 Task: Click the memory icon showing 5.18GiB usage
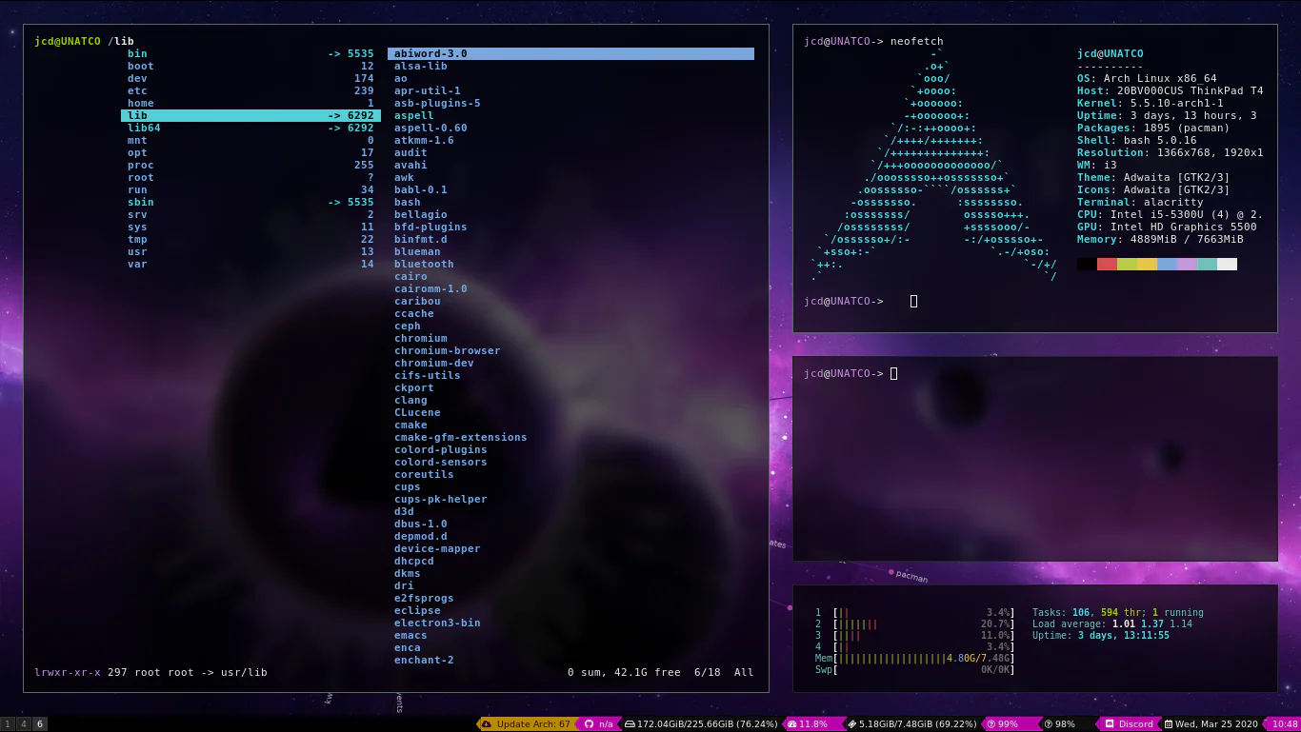[x=852, y=723]
